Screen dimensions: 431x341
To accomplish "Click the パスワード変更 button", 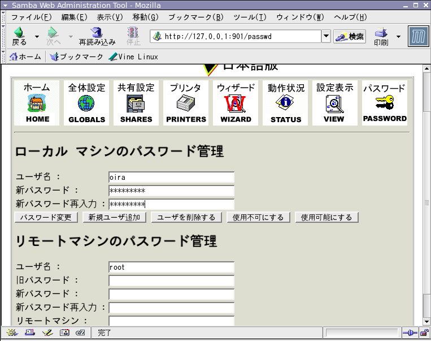I will 46,217.
